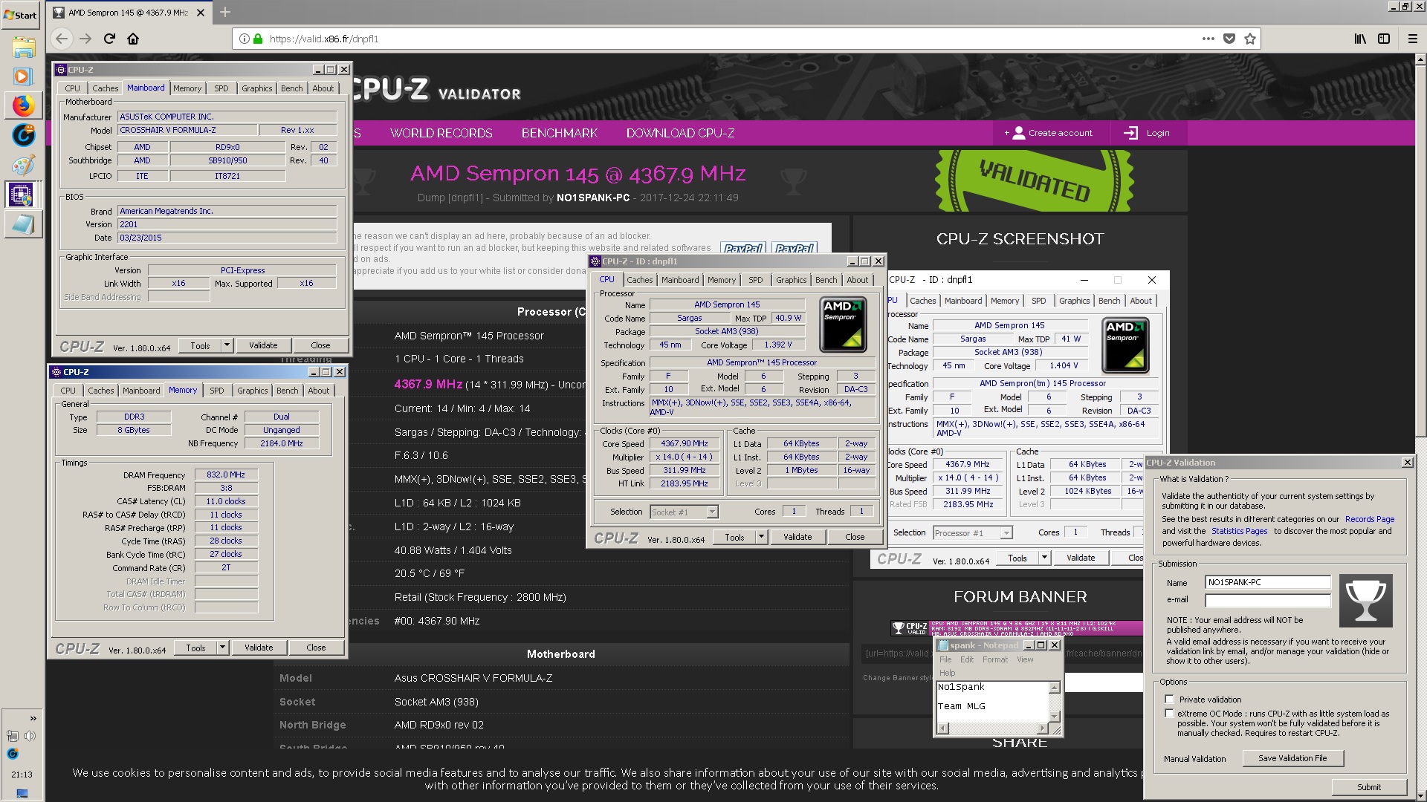
Task: Click webpage scrollbar up arrow
Action: pyautogui.click(x=1421, y=59)
